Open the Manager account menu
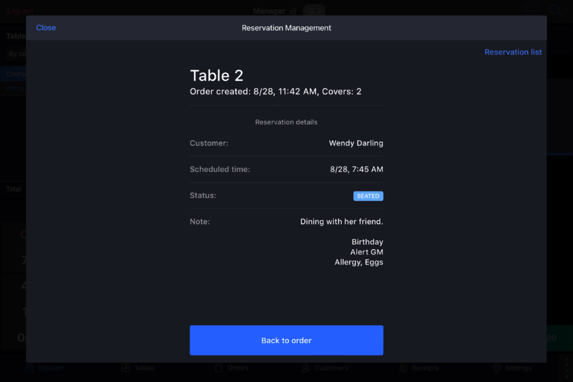The image size is (573, 382). click(270, 11)
